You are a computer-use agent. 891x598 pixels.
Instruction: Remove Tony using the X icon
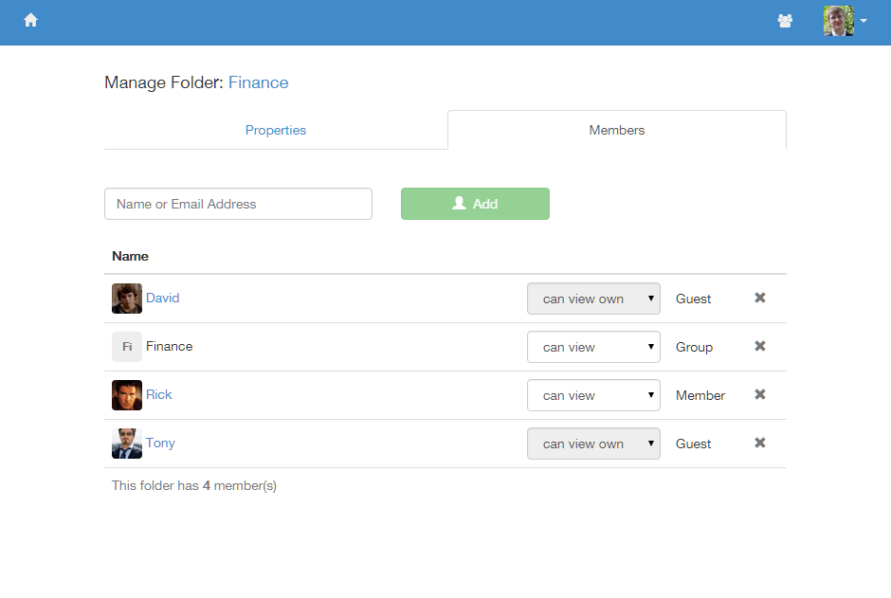point(759,443)
